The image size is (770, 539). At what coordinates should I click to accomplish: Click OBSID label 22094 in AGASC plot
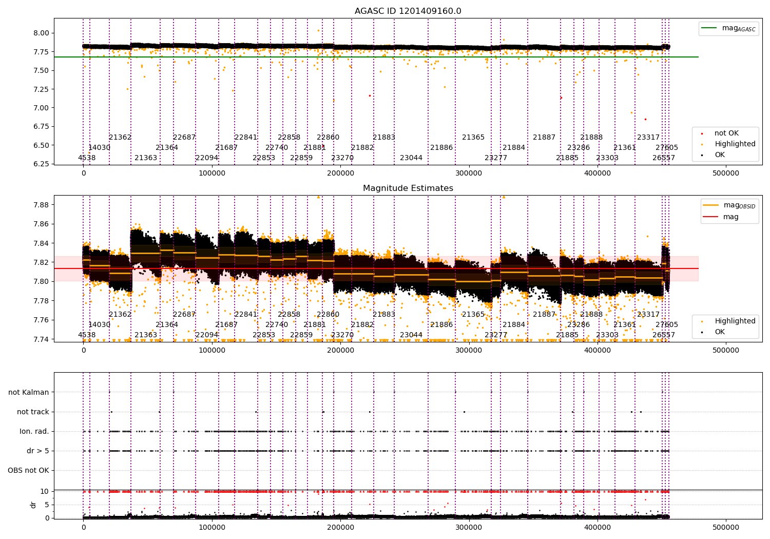click(x=207, y=158)
